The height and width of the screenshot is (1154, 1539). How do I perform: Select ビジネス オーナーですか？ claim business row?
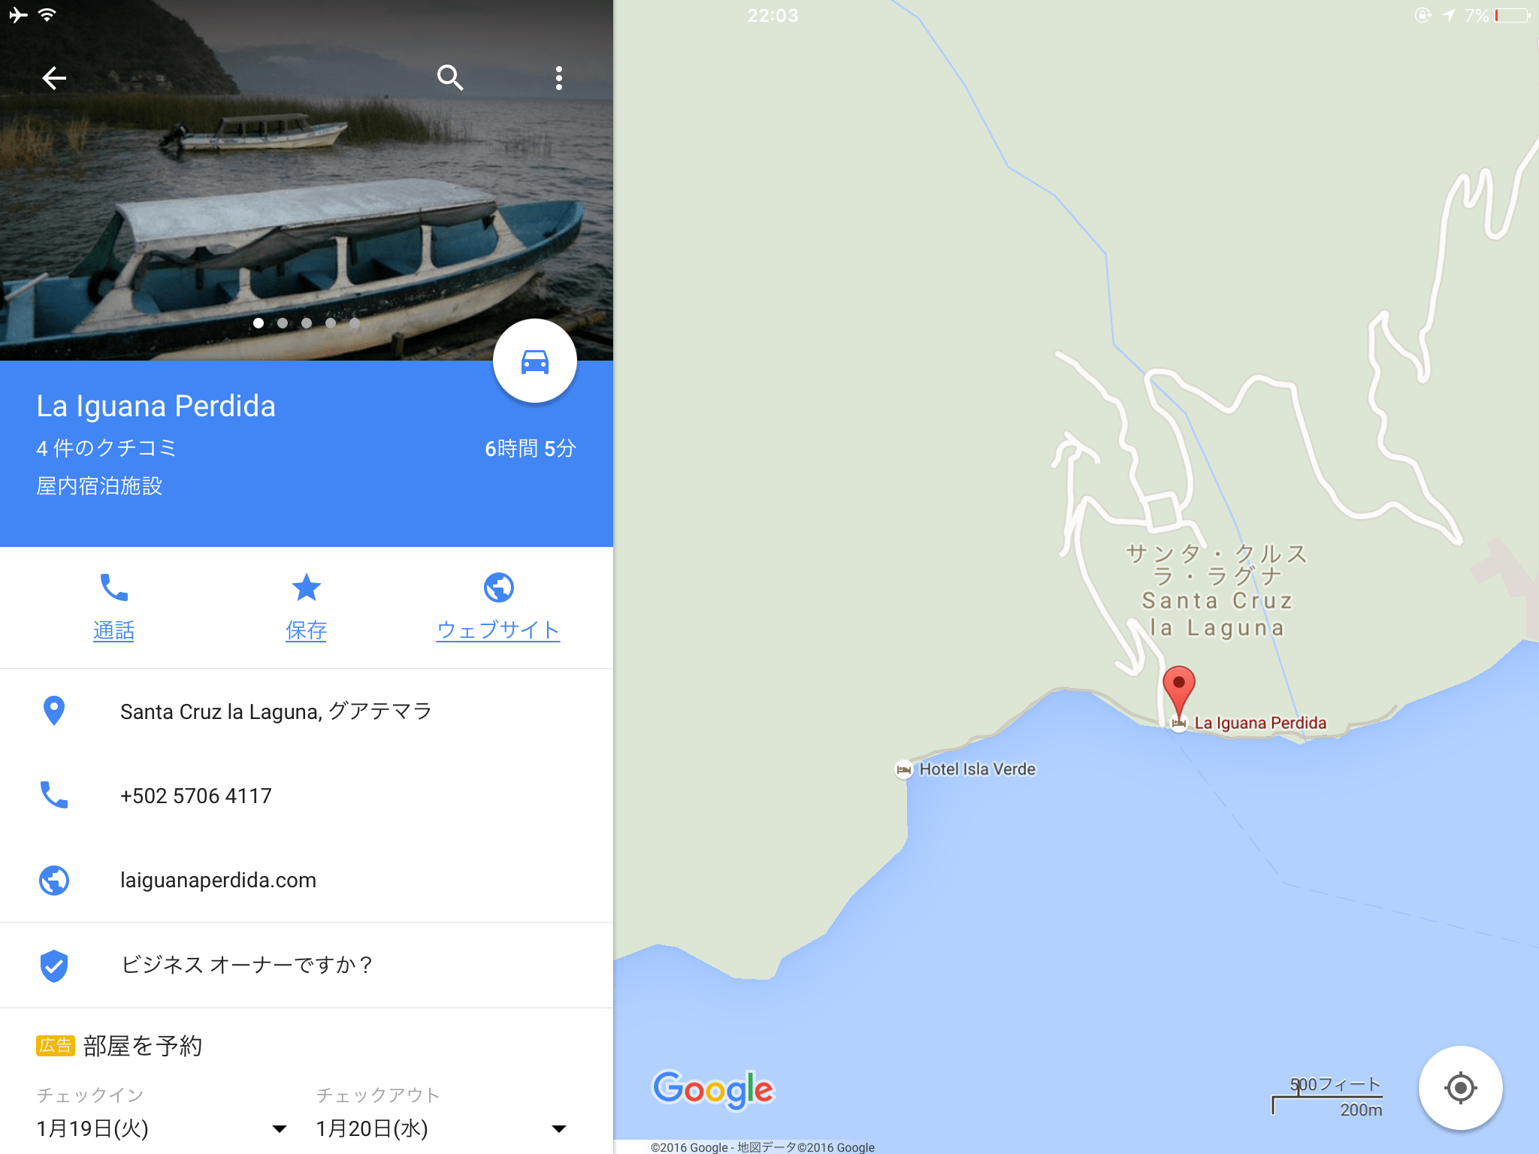point(307,965)
